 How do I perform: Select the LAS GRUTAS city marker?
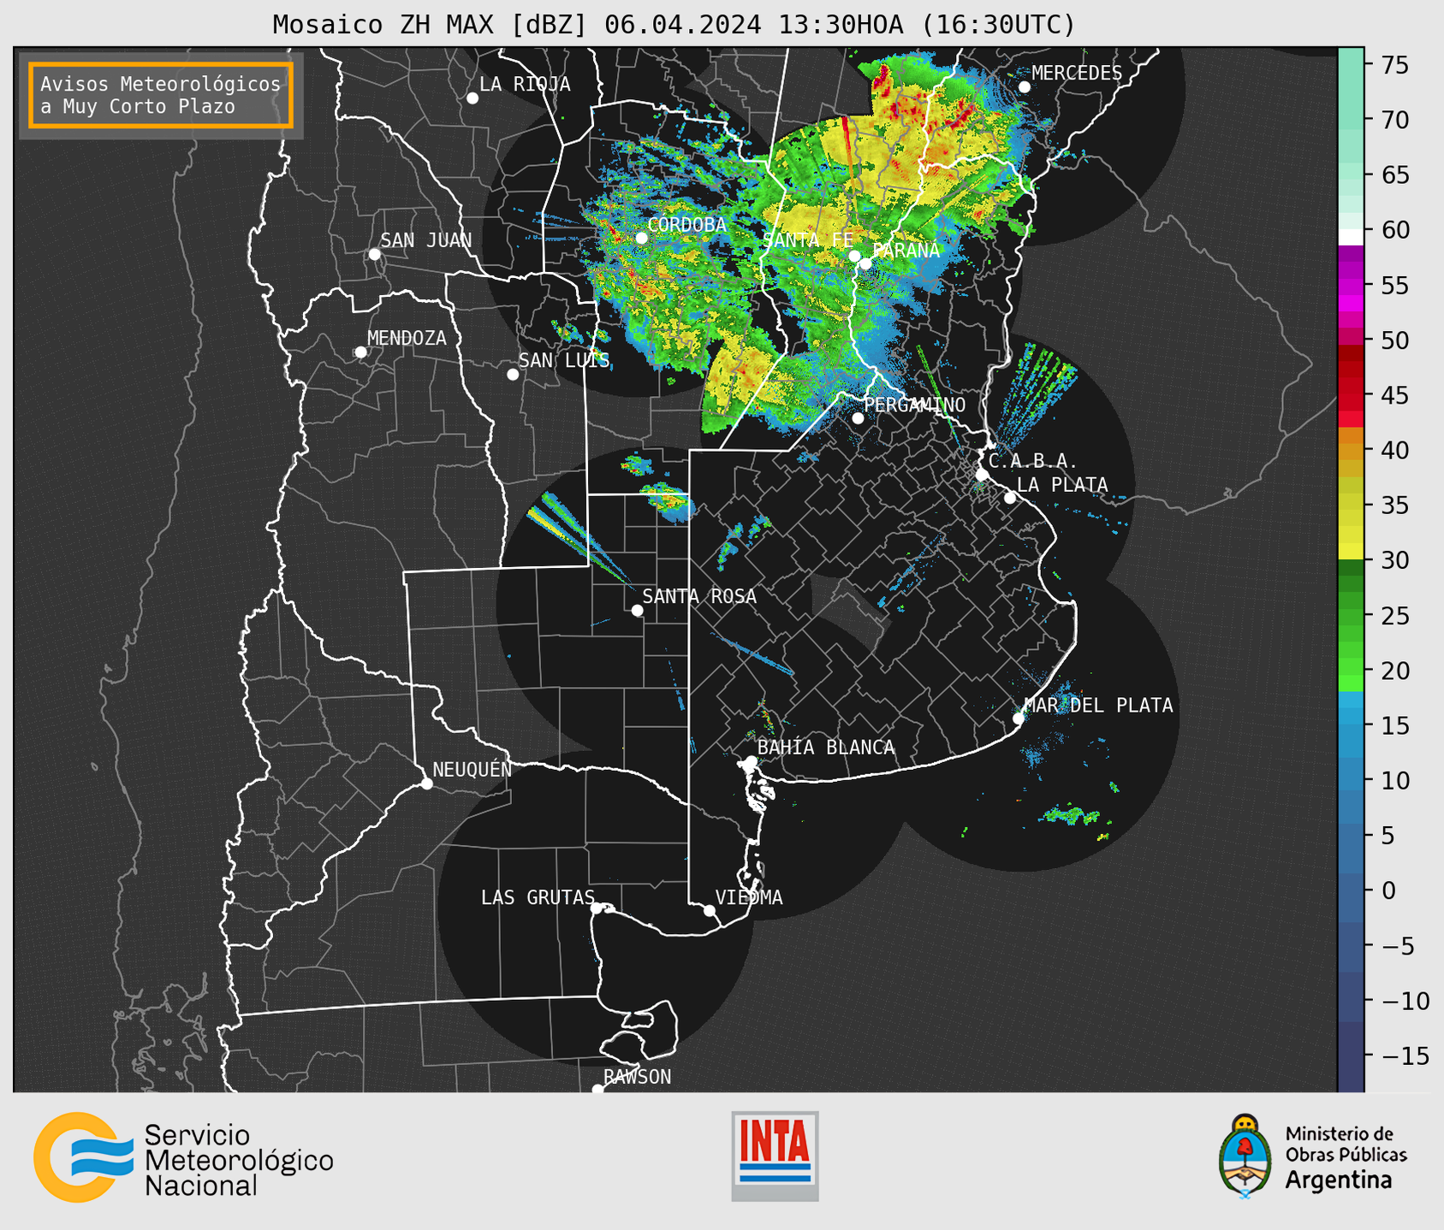pos(597,908)
